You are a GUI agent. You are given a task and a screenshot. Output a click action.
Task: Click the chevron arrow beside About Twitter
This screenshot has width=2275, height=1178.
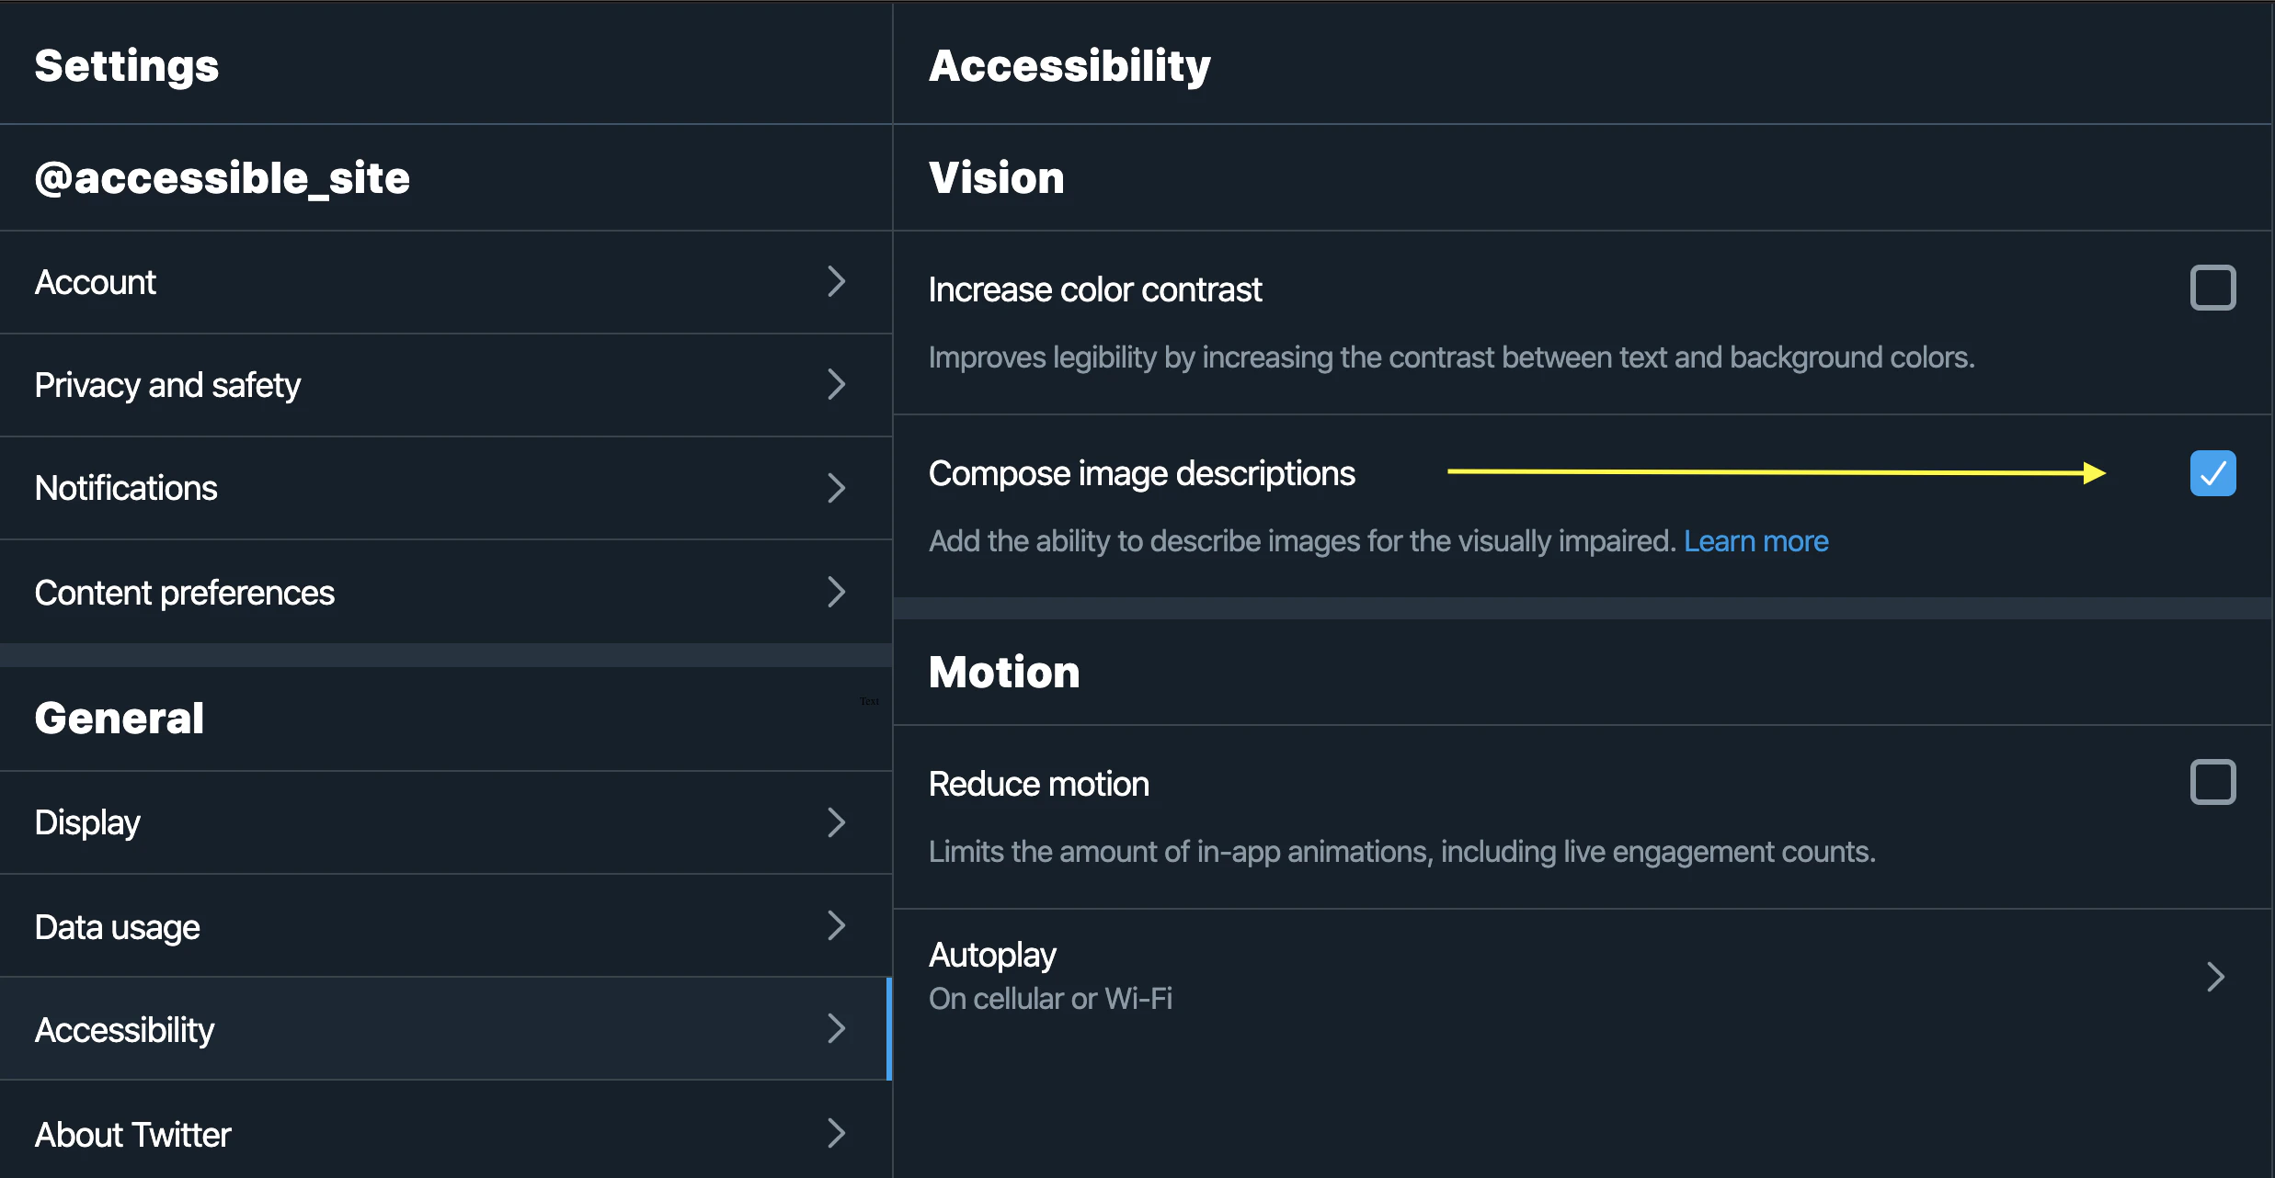(836, 1133)
